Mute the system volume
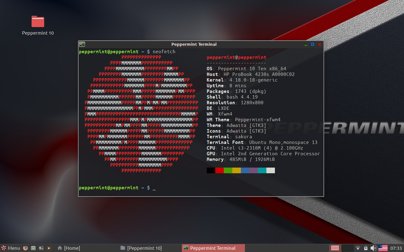 (x=374, y=248)
